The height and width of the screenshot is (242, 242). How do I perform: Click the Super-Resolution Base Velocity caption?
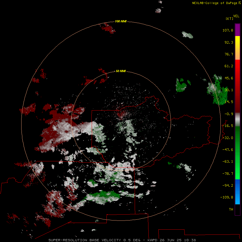pyautogui.click(x=122, y=240)
